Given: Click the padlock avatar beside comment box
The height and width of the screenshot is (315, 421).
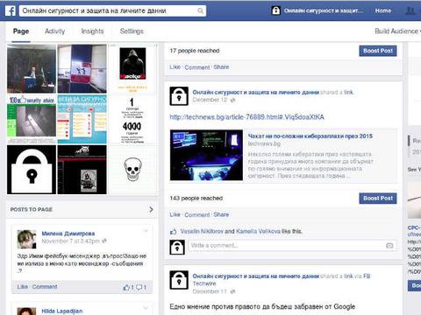Looking at the screenshot, I should [177, 247].
